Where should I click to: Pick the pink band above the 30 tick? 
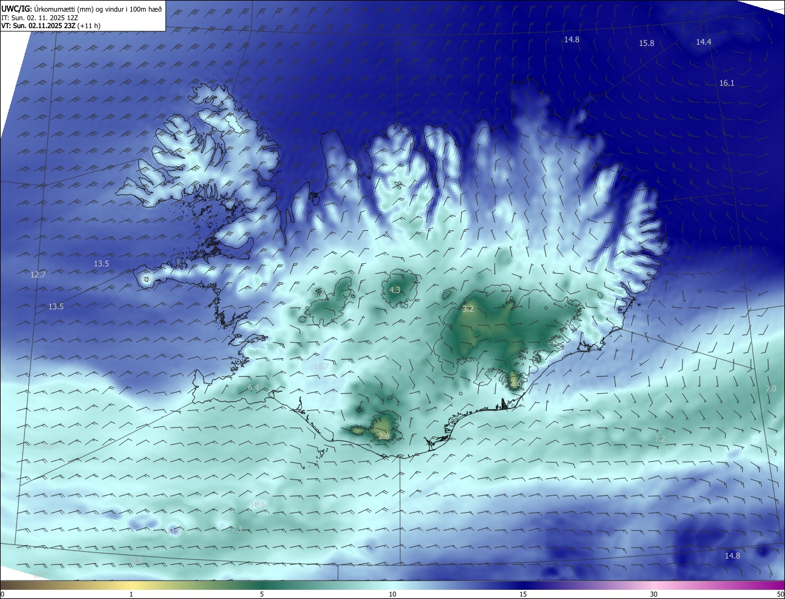click(654, 585)
